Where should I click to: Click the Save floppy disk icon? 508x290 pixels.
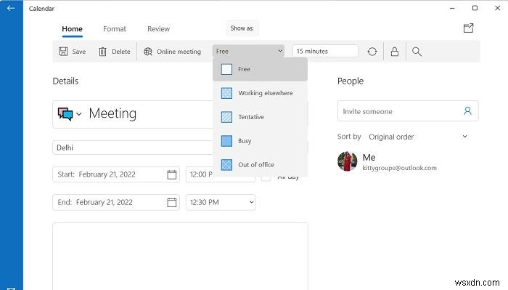(x=63, y=52)
